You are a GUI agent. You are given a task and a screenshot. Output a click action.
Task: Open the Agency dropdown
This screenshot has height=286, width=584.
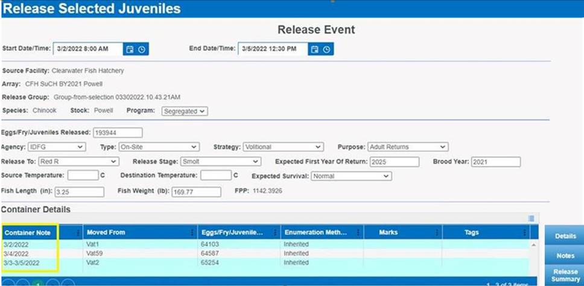[x=57, y=147]
